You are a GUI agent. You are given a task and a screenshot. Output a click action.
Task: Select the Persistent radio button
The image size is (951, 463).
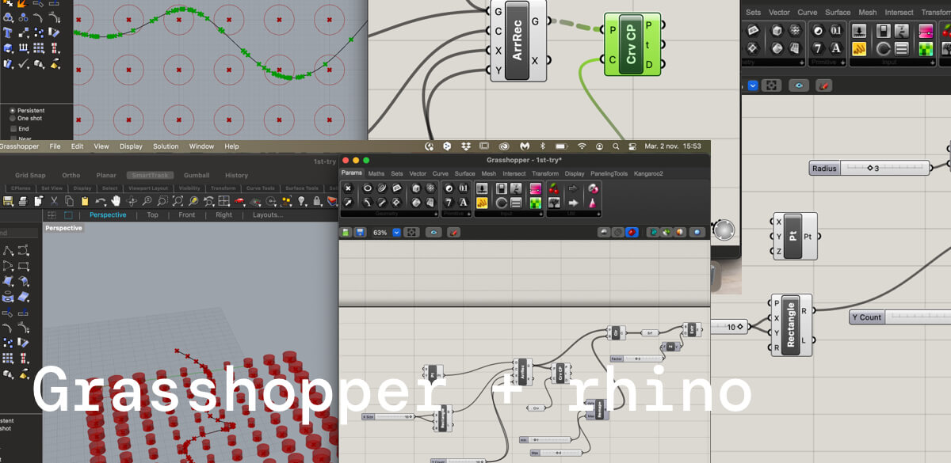13,110
